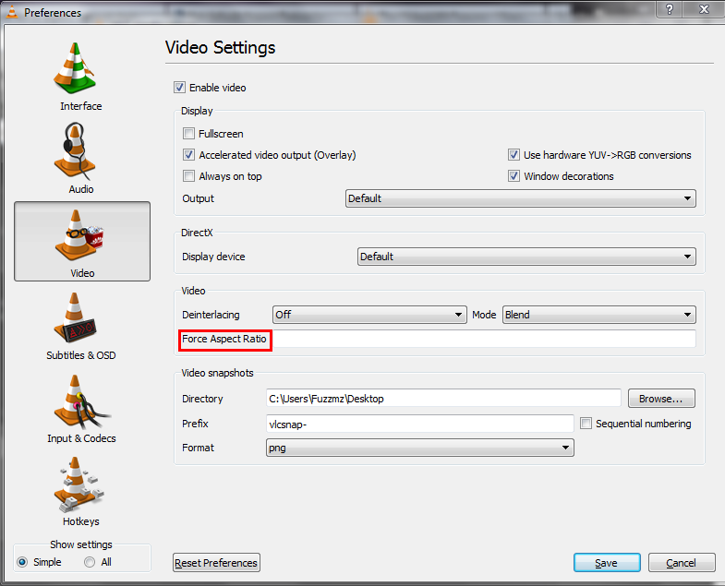Image resolution: width=725 pixels, height=586 pixels.
Task: Click the Interface category label
Action: click(81, 106)
